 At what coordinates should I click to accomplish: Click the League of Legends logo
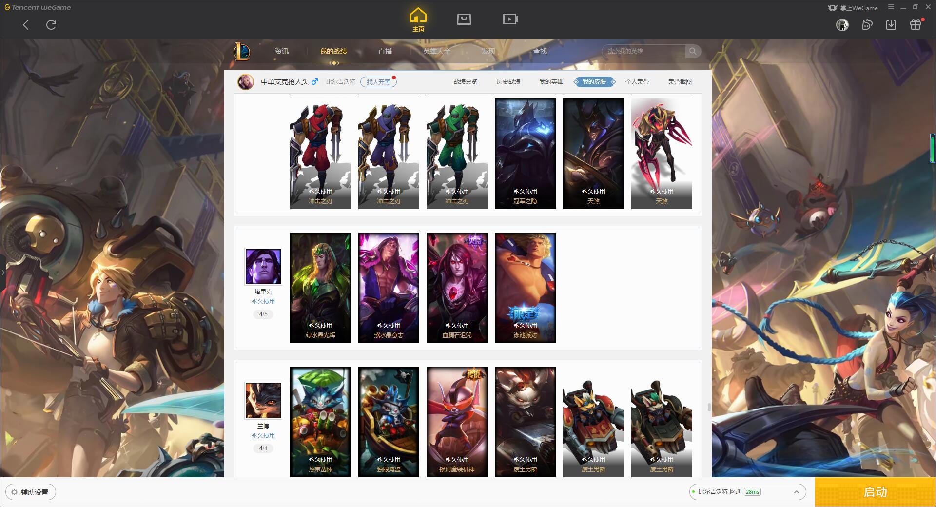click(x=242, y=51)
